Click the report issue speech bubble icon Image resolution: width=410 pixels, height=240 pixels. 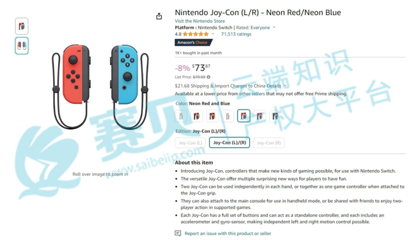click(x=178, y=233)
